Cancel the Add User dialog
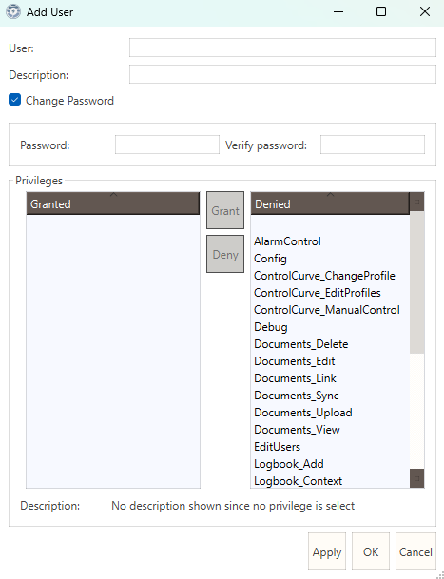This screenshot has width=444, height=579. click(415, 551)
